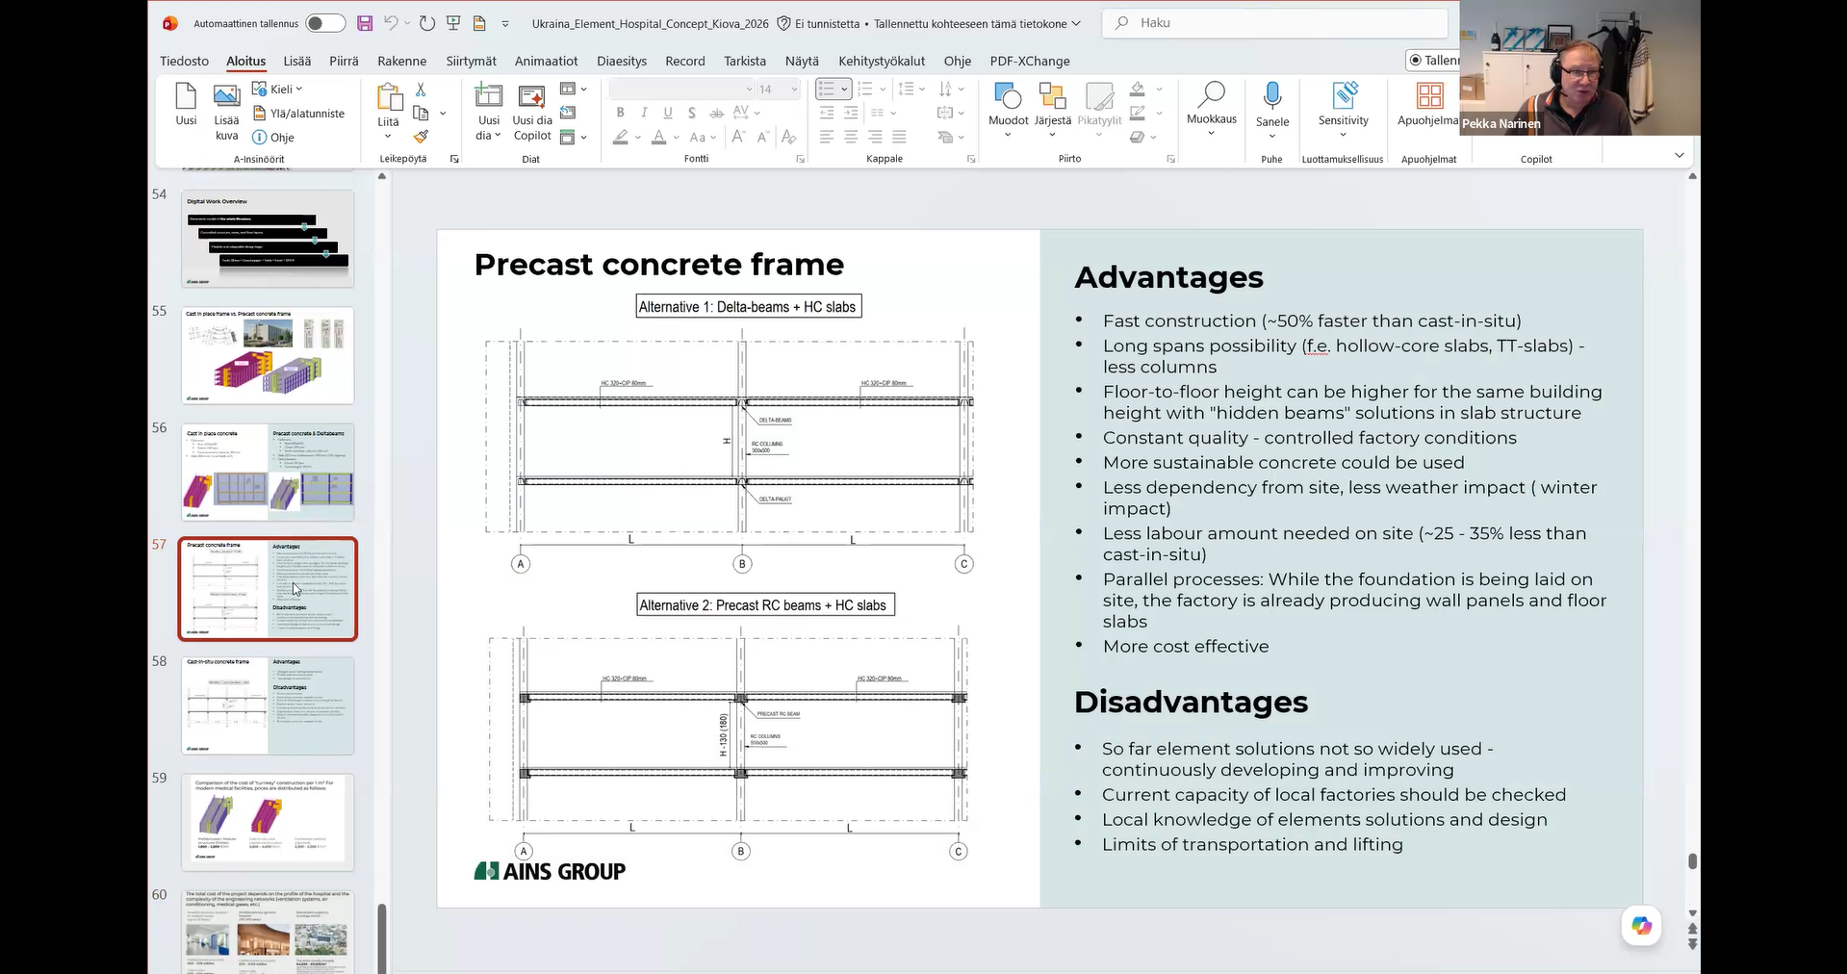The image size is (1847, 974).
Task: Open the Animaatiot tab
Action: coord(547,61)
